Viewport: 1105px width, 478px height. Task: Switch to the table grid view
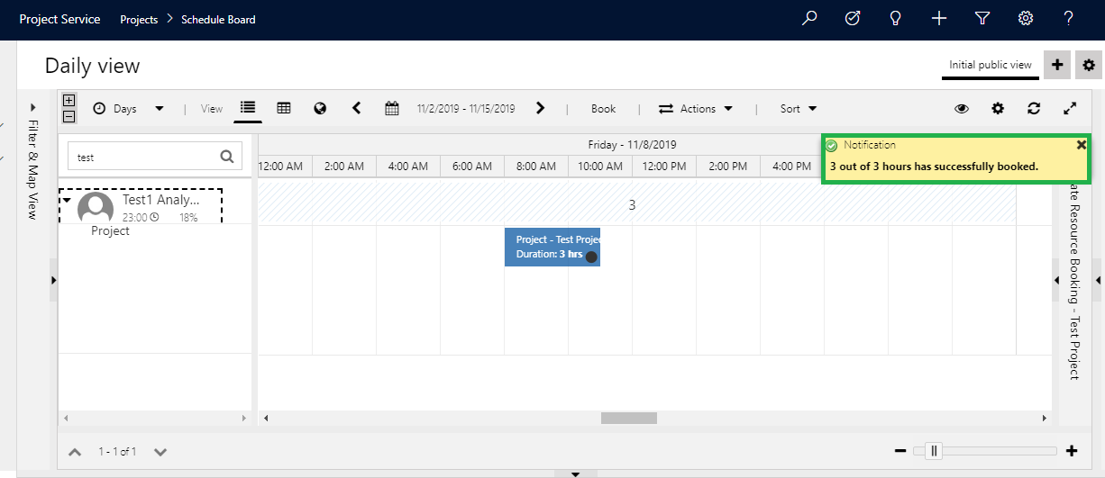(284, 108)
